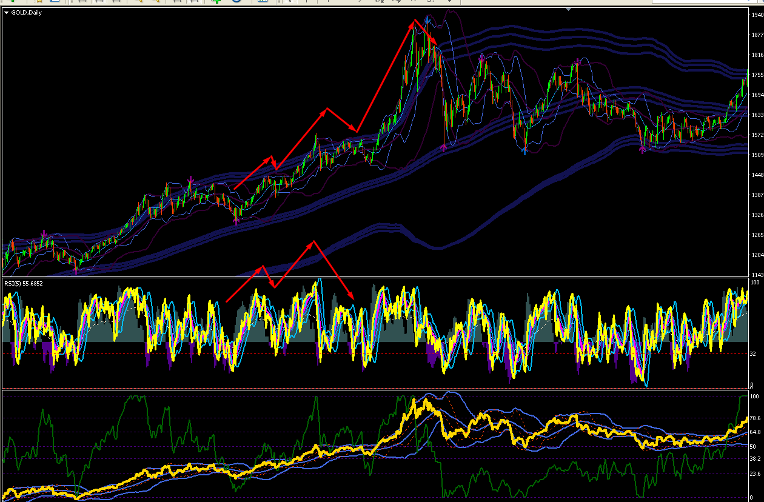The width and height of the screenshot is (764, 502).
Task: Expand the GOLD,Daily chart title triangle
Action: pos(7,12)
